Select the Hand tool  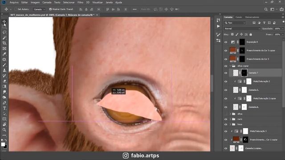(4, 124)
